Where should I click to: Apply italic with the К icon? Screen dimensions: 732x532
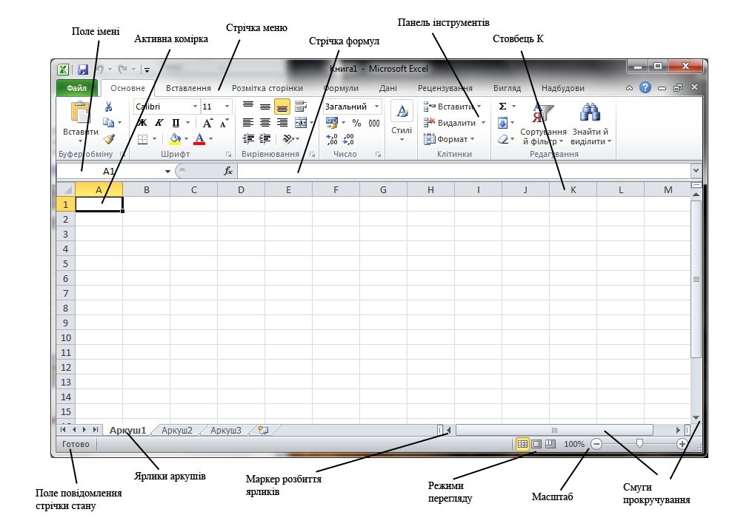159,123
